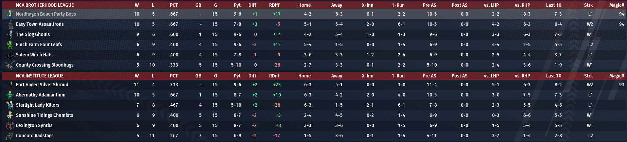Click the Concord Radstags team logo

click(10, 136)
